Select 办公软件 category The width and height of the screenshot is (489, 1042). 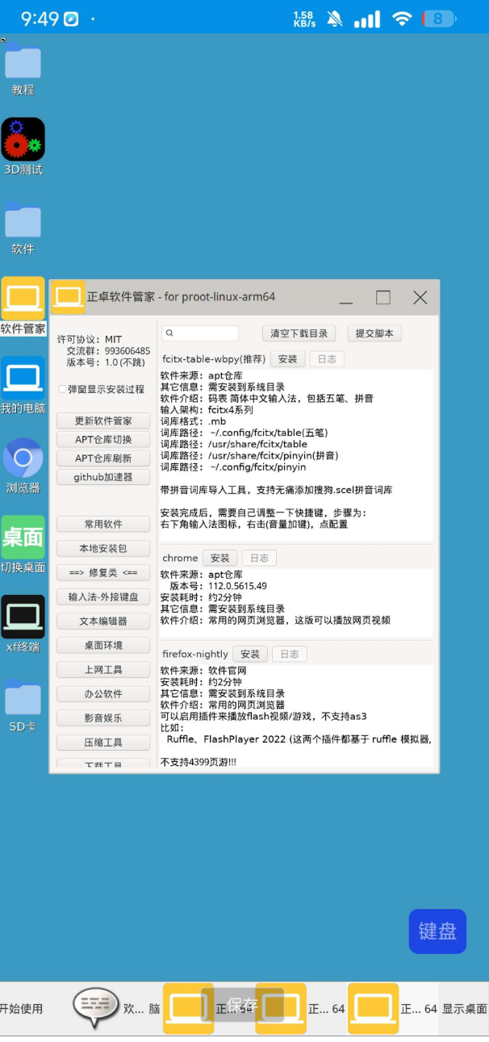click(103, 693)
